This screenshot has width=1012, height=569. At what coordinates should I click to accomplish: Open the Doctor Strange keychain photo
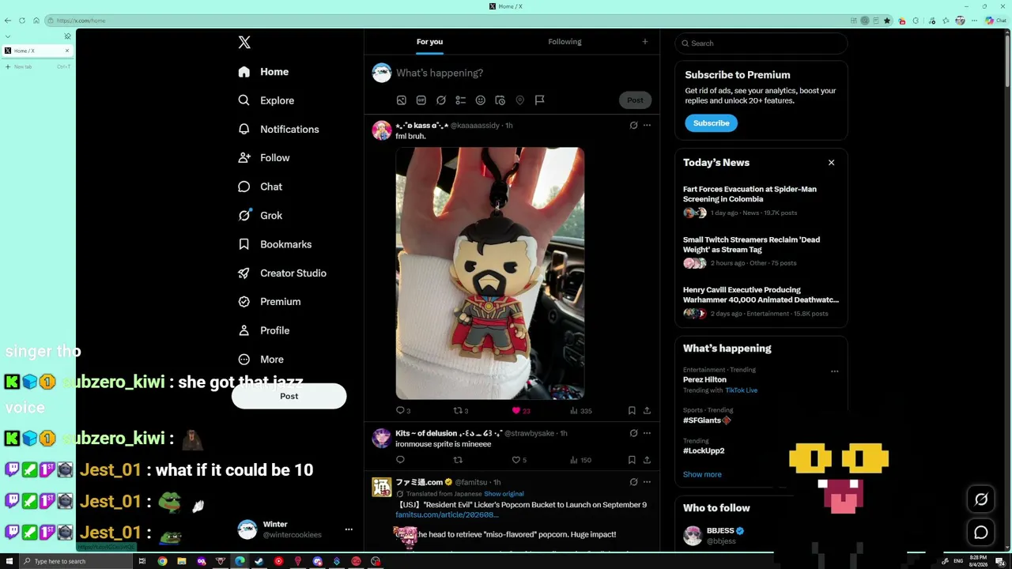click(490, 273)
